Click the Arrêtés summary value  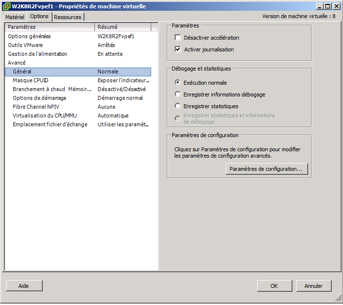106,45
